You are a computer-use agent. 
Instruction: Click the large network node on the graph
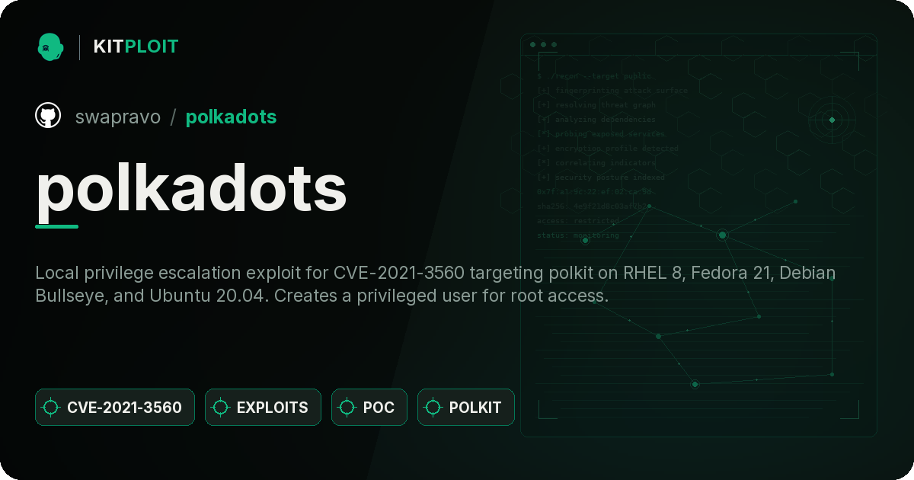722,235
